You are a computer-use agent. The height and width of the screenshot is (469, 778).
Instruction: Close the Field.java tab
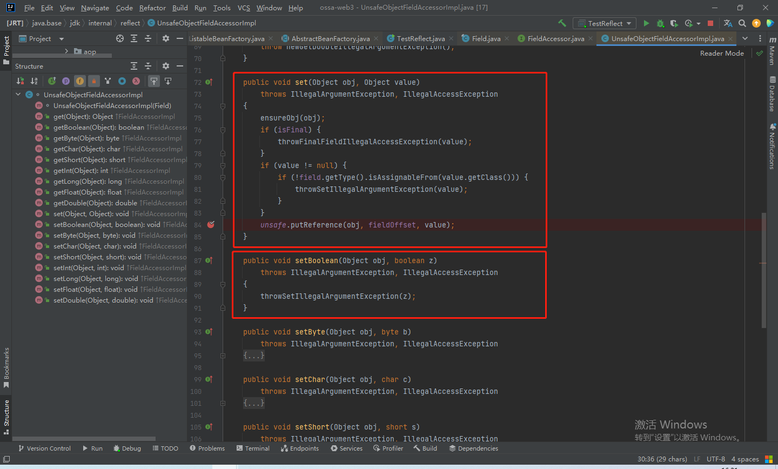(x=507, y=38)
